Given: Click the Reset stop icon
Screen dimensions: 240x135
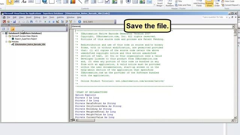Looking at the screenshot, I should pos(53,22).
